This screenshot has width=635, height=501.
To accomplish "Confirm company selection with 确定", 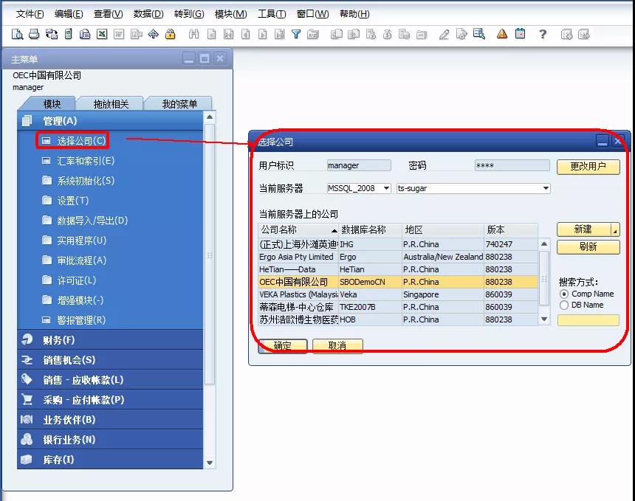I will coord(282,345).
